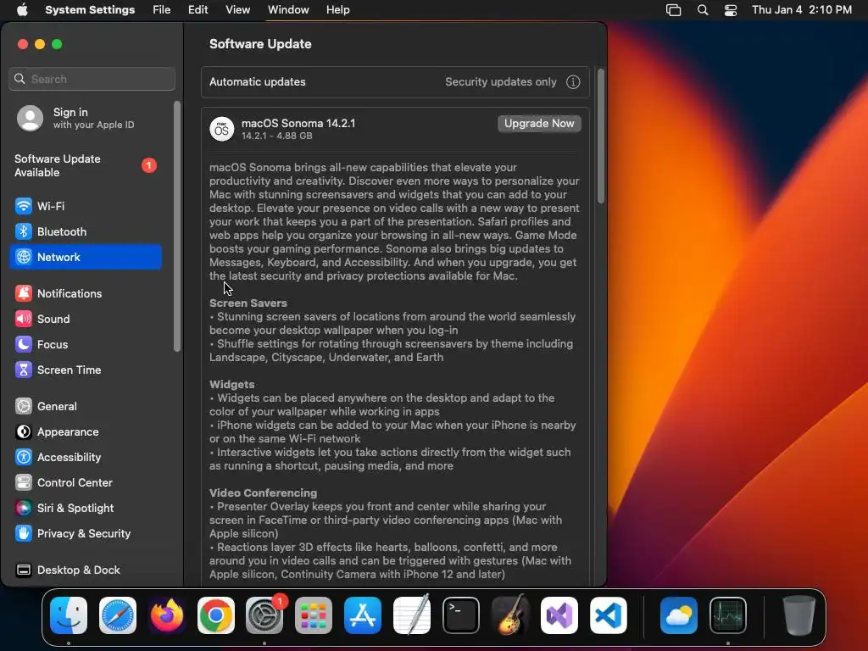Click the macOS Sonoma OS icon

222,129
